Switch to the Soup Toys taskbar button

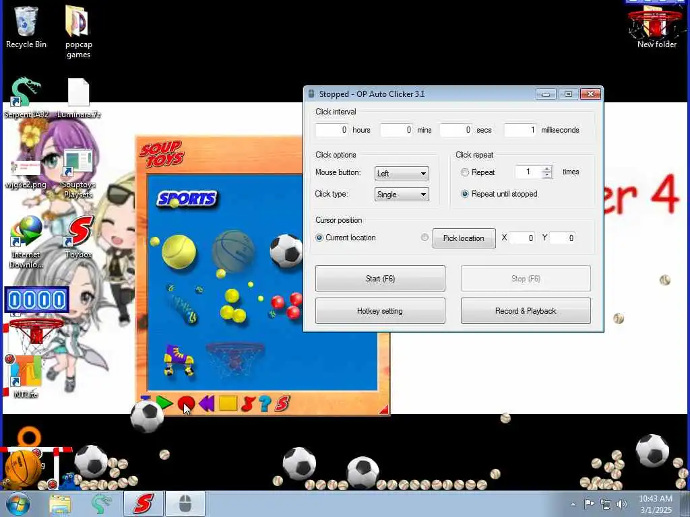(x=144, y=504)
